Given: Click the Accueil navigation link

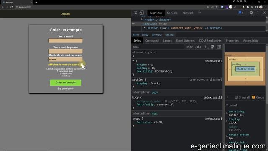Looking at the screenshot, I should coord(66,14).
